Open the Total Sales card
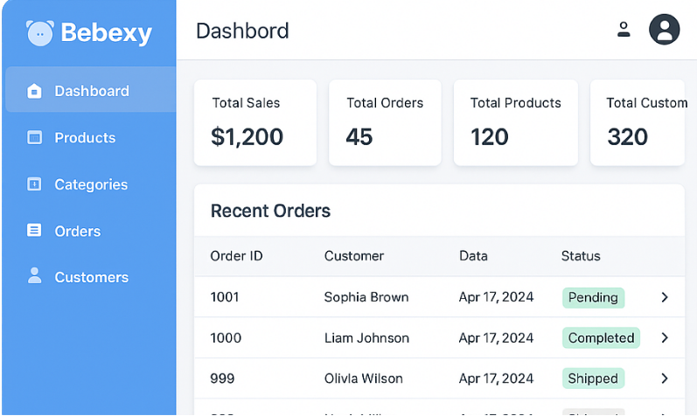The width and height of the screenshot is (697, 416). [x=254, y=122]
